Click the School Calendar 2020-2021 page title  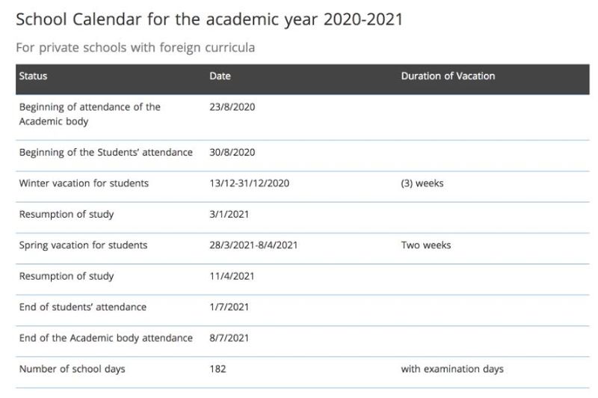(209, 19)
